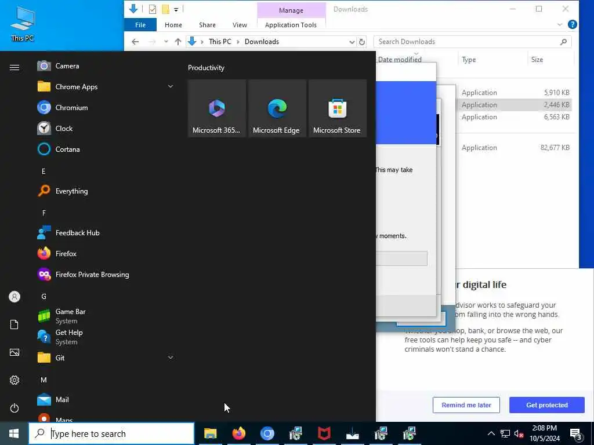The width and height of the screenshot is (594, 445).
Task: Open Pictures from the Start sidebar
Action: point(15,352)
